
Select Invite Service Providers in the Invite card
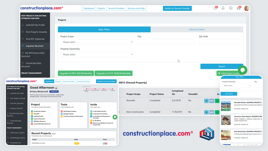tap(100, 114)
